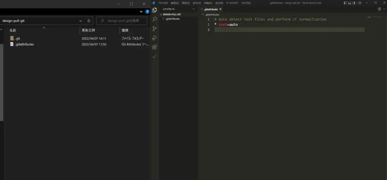387x180 pixels.
Task: Open the 編集(E) menu in VS Code
Action: click(175, 3)
